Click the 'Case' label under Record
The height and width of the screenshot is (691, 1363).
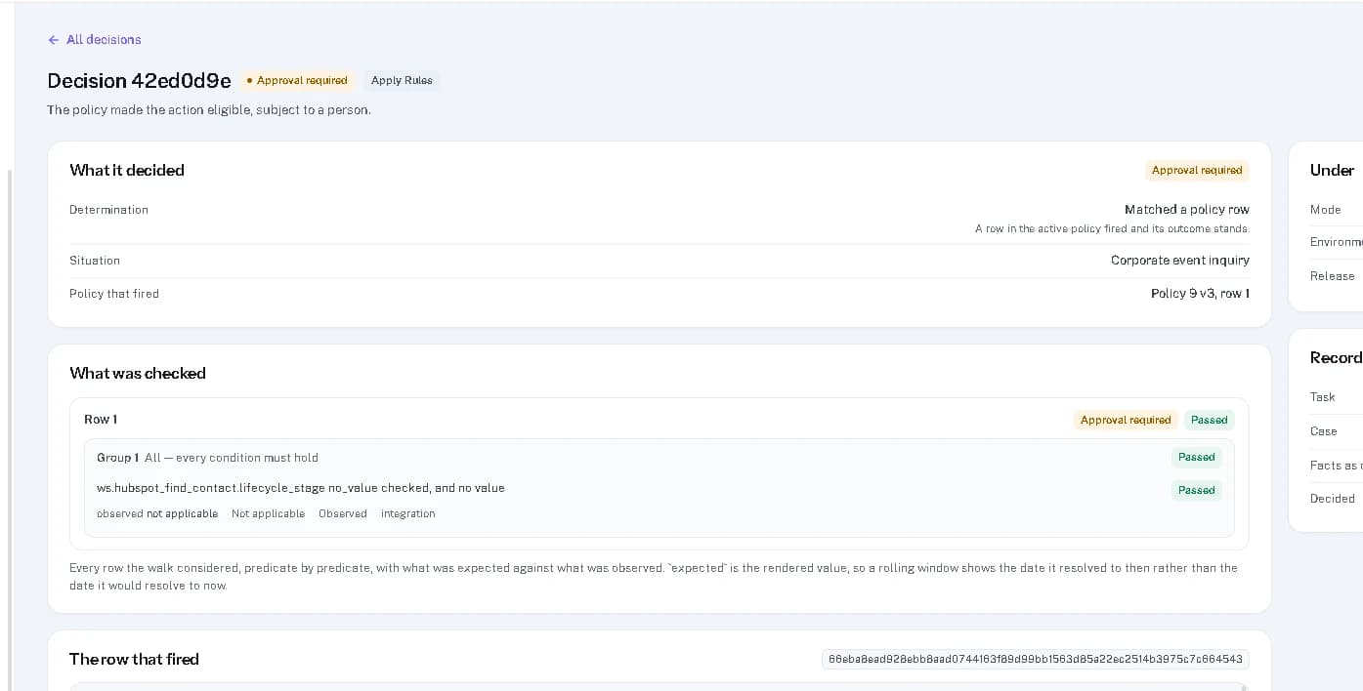coord(1323,431)
